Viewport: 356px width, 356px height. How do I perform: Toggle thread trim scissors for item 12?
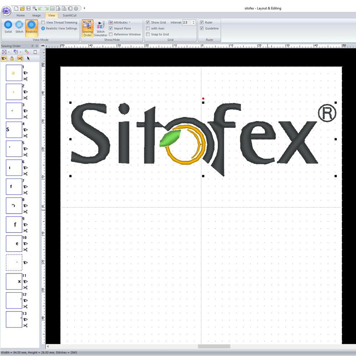tap(25, 307)
